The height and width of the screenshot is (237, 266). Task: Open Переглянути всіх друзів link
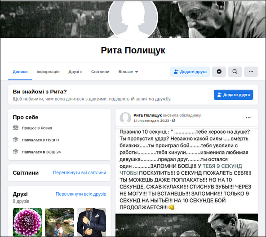point(81,194)
